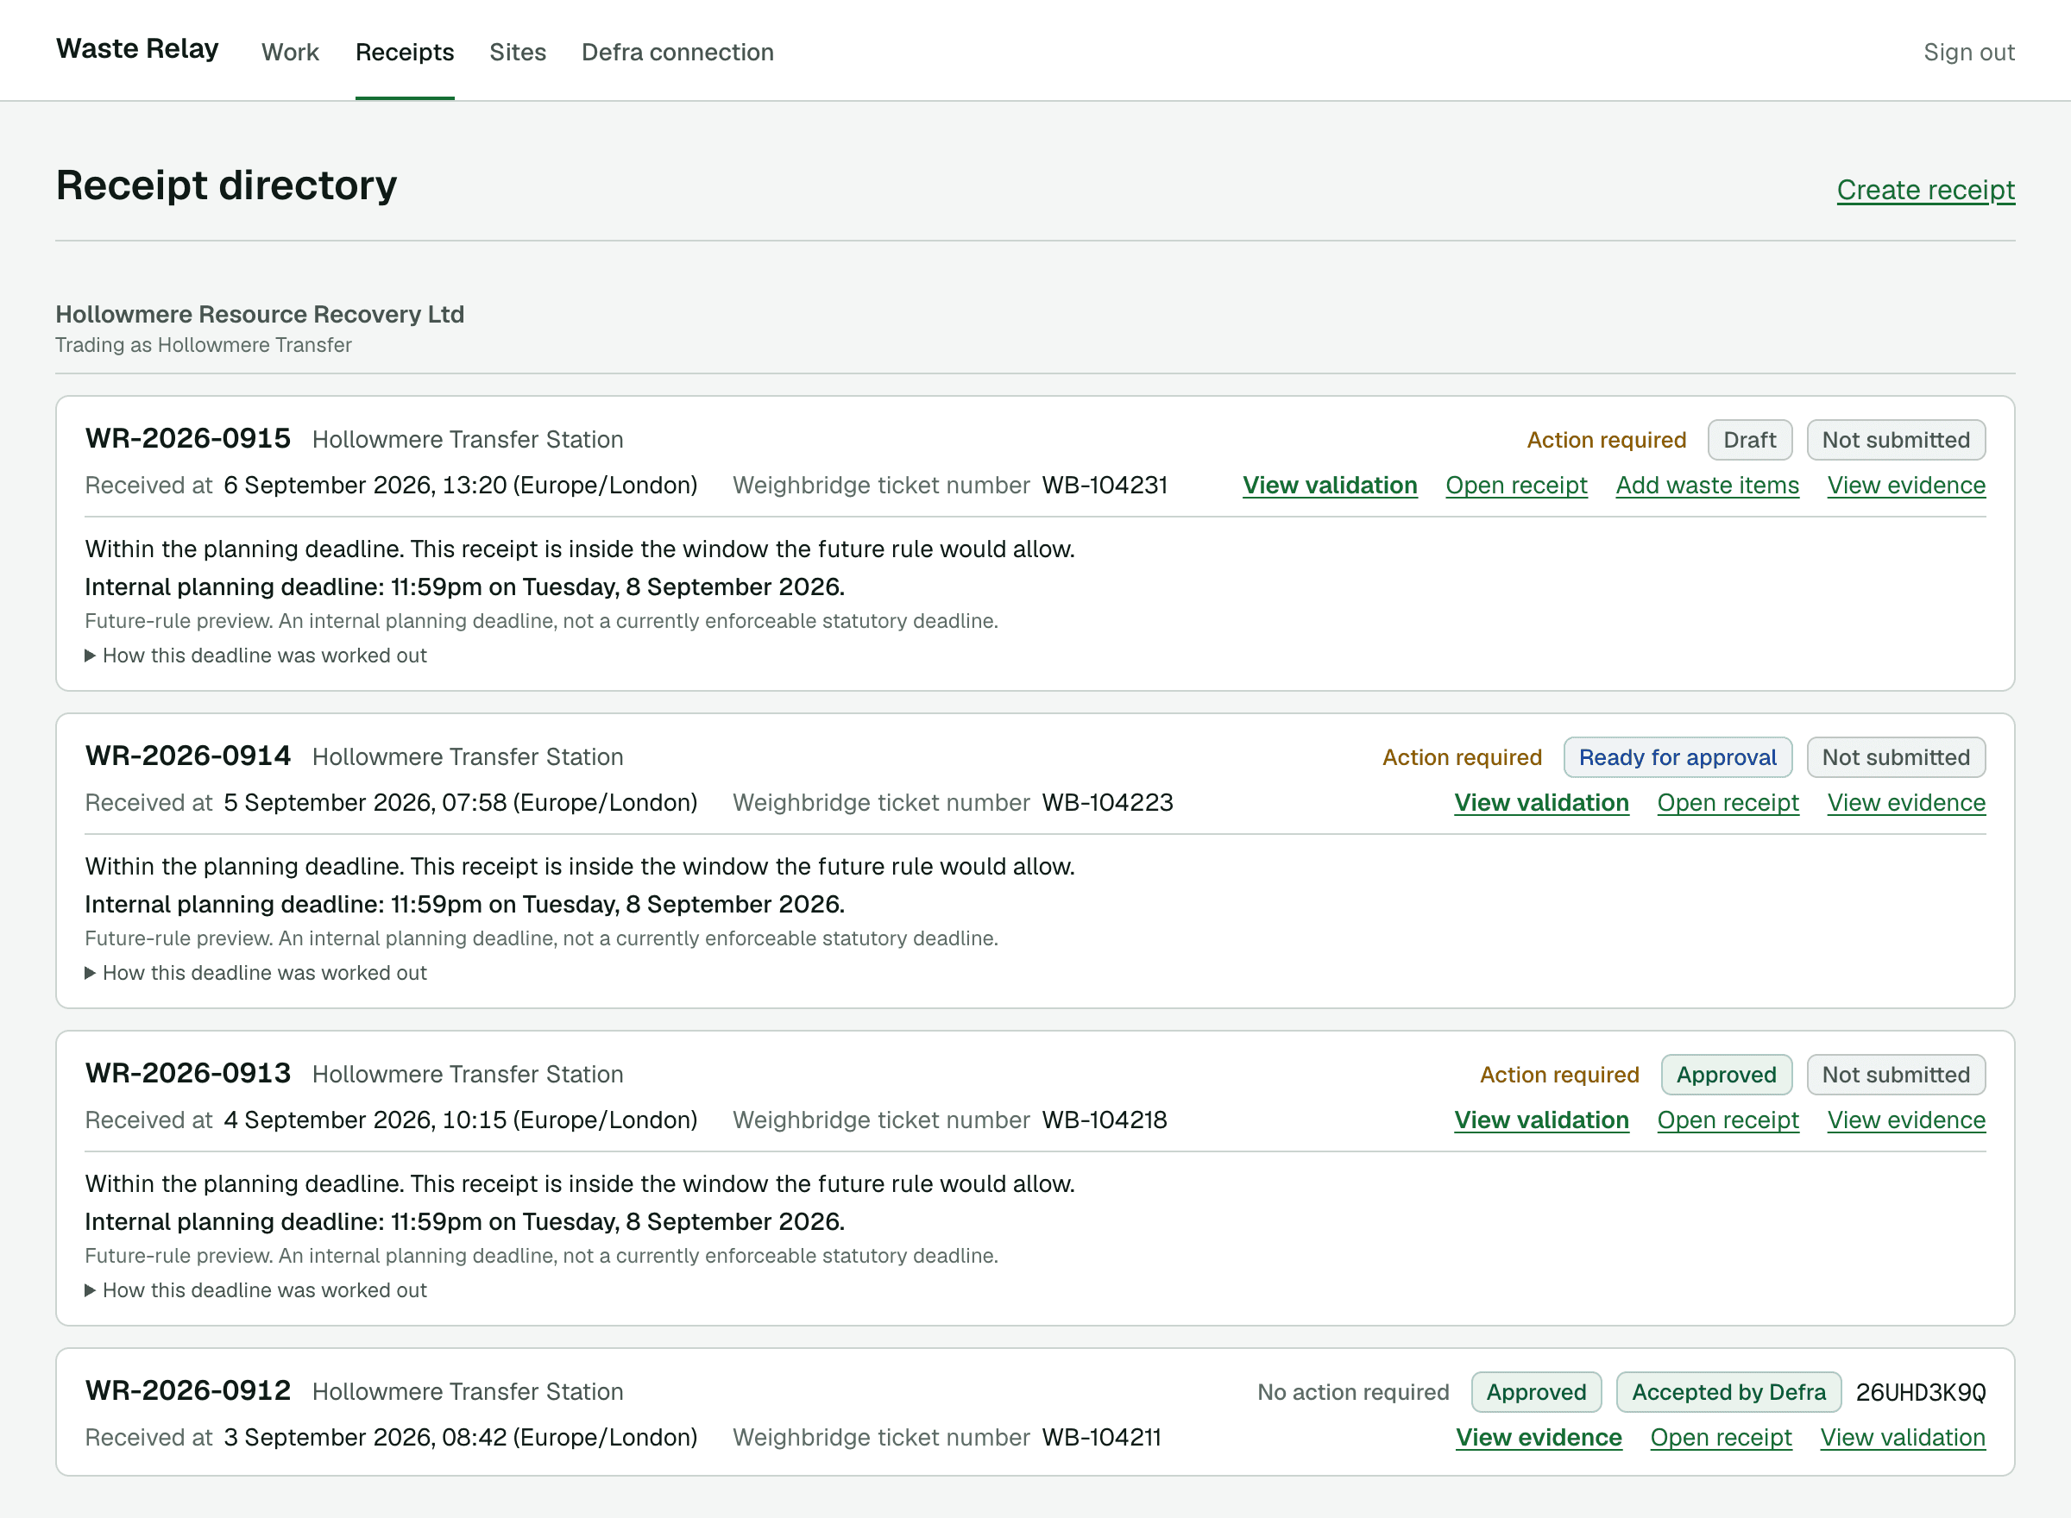Viewport: 2071px width, 1518px height.
Task: Click weighbridge ticket WB-104223
Action: tap(1107, 802)
